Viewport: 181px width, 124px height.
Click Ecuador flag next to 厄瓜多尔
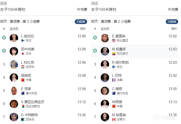click(114, 54)
